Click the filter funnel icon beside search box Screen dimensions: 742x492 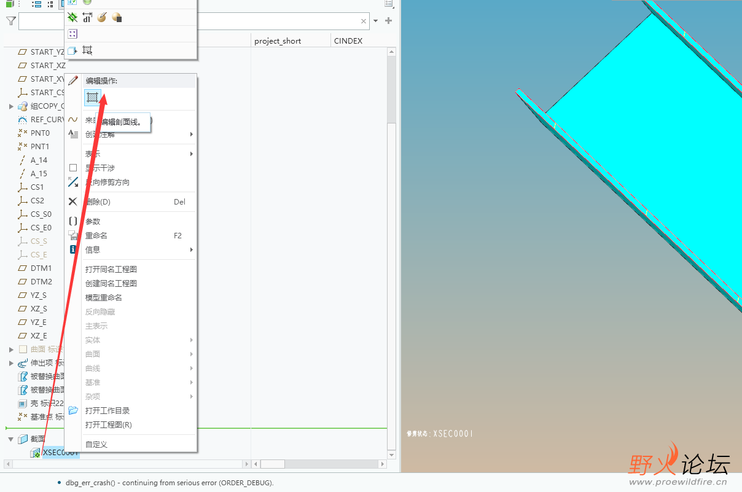[x=10, y=21]
